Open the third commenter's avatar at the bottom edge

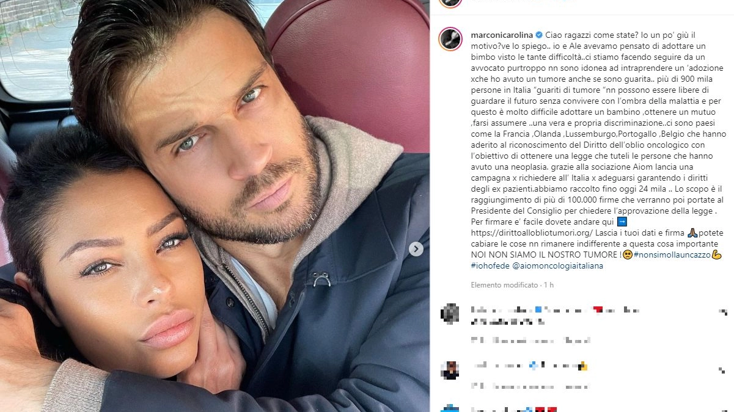pos(450,408)
